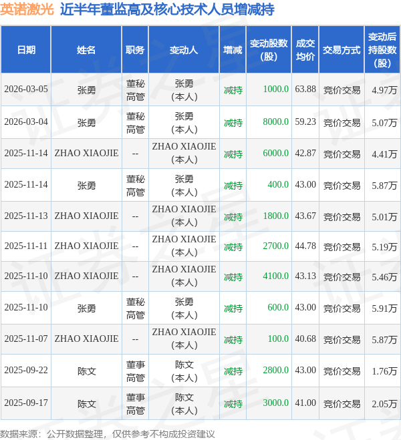Click holdings value 5.01万
Screen dimensions: 401x440
[384, 216]
